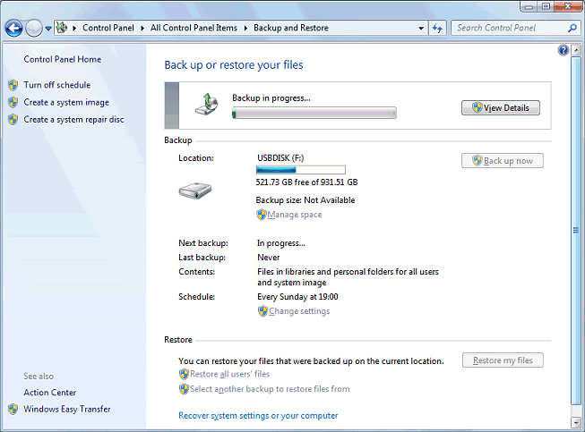Click shield icon beside Change settings
Viewport: 585px width, 432px height.
coord(262,311)
